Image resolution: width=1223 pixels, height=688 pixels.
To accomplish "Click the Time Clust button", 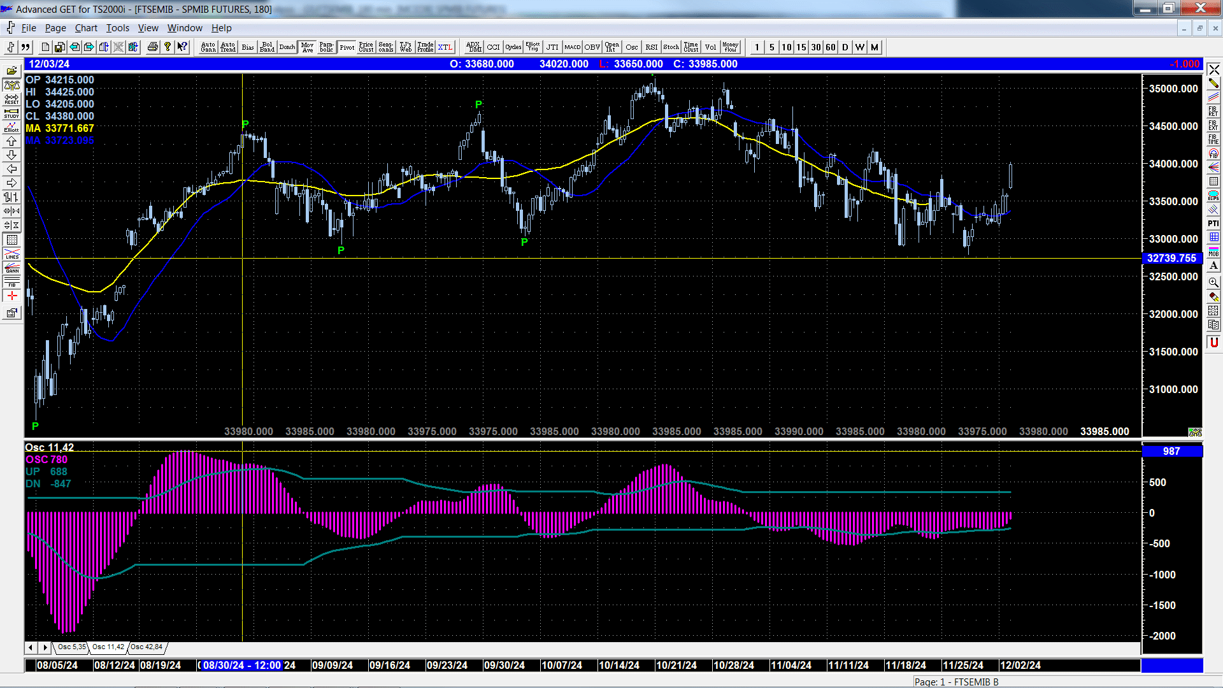I will click(x=691, y=47).
